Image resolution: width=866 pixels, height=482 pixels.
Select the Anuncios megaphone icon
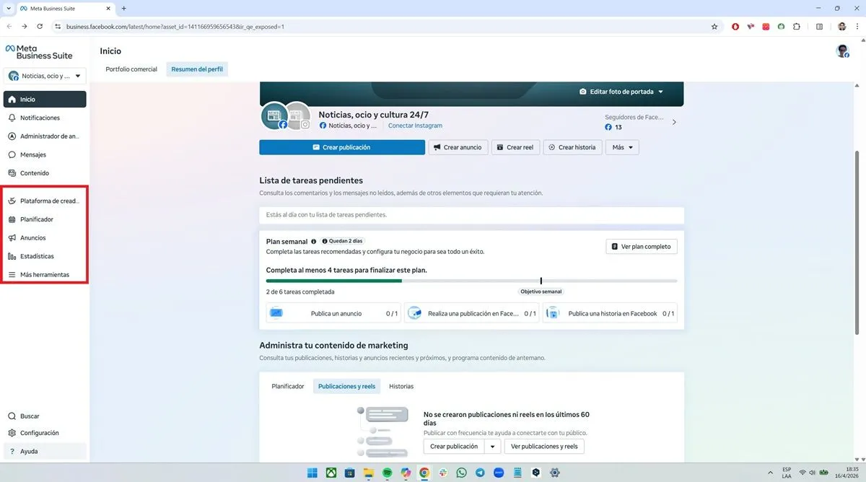(x=12, y=237)
